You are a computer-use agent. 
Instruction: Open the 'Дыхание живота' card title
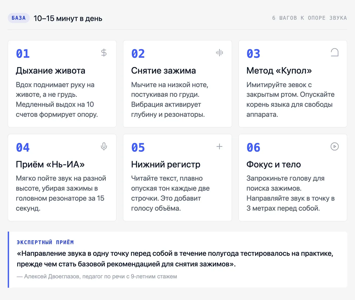pyautogui.click(x=50, y=70)
